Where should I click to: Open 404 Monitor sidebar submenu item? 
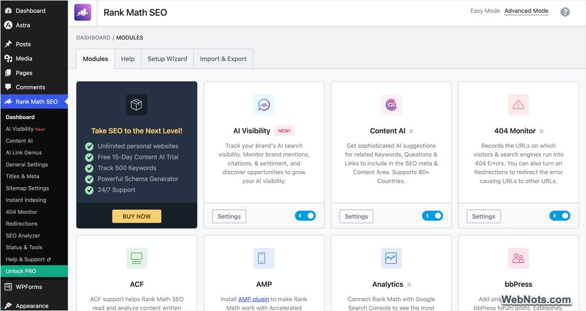pyautogui.click(x=22, y=212)
